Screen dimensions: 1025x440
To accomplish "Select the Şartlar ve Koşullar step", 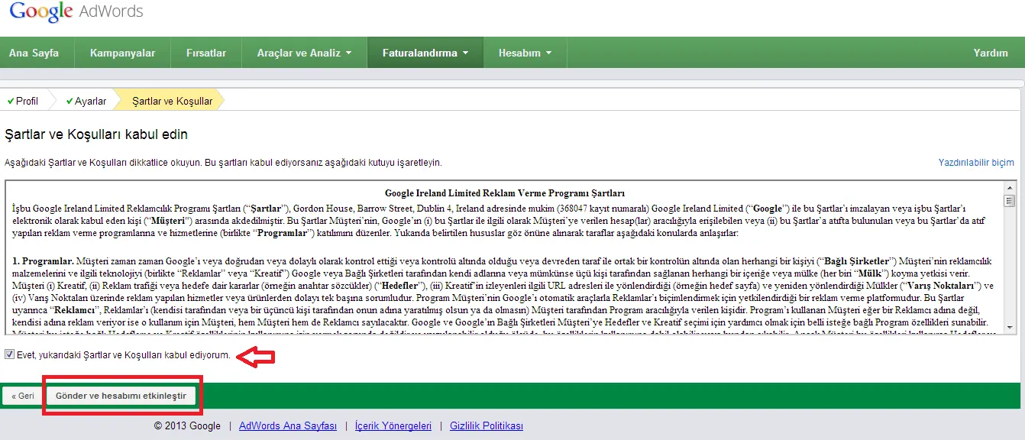I will click(173, 101).
